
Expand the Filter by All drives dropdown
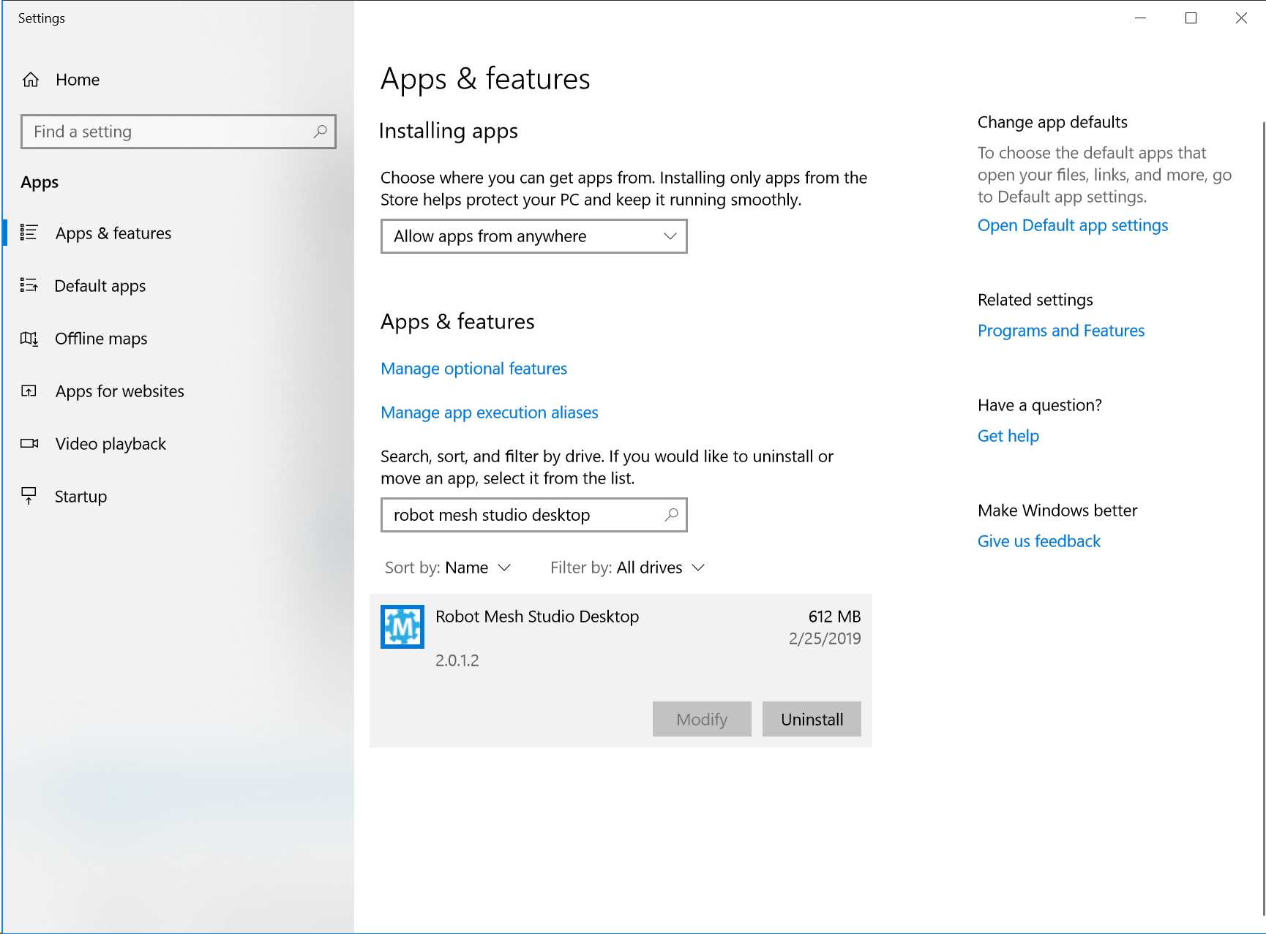pyautogui.click(x=628, y=568)
